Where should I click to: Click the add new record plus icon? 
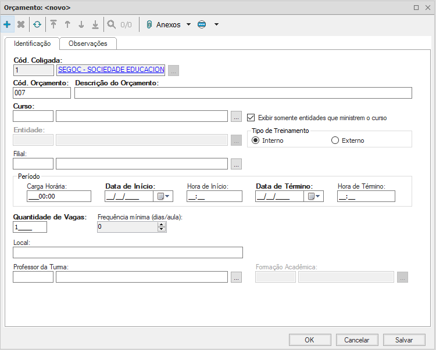[x=7, y=24]
